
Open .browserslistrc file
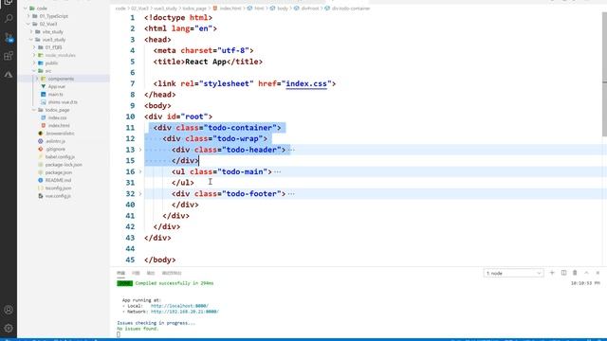60,134
